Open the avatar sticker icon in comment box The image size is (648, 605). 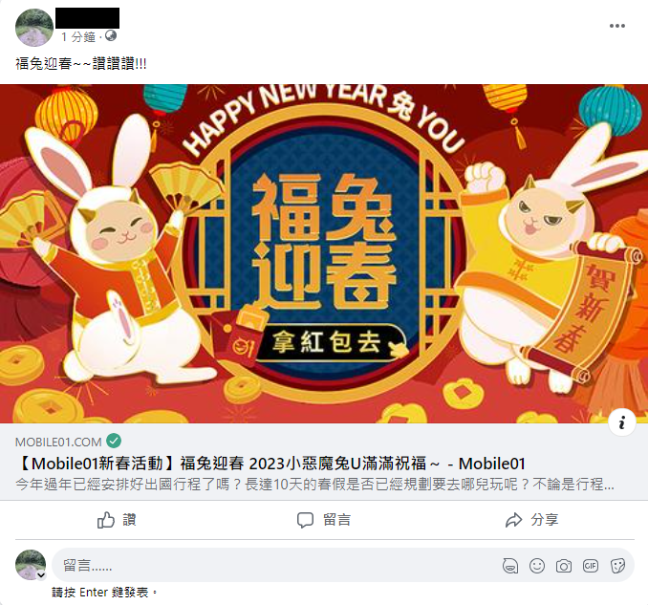[x=510, y=566]
